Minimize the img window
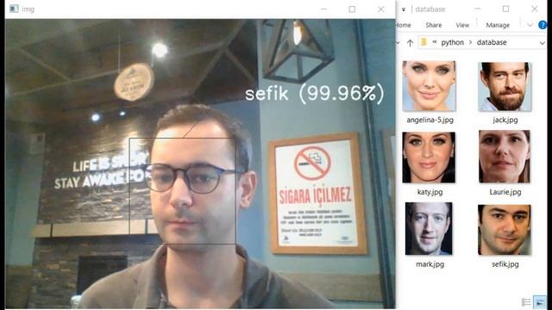 [x=324, y=9]
